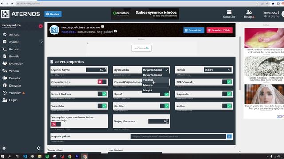Open the veiled woman ad thumbnail
This screenshot has width=284, height=159.
[264, 94]
